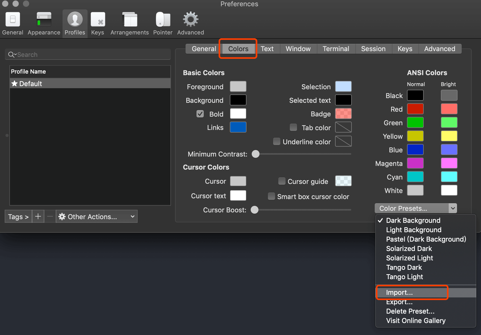The image size is (481, 335).
Task: Toggle the Bold color checkbox
Action: pyautogui.click(x=200, y=114)
